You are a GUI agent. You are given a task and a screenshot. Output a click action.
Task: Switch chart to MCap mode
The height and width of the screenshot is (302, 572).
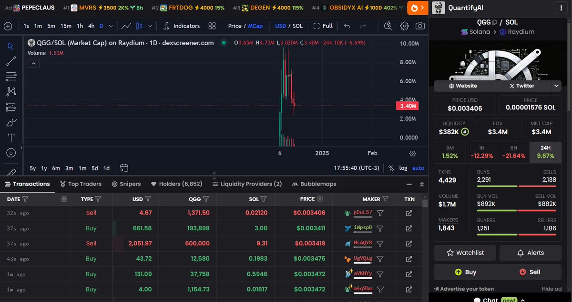pyautogui.click(x=255, y=26)
